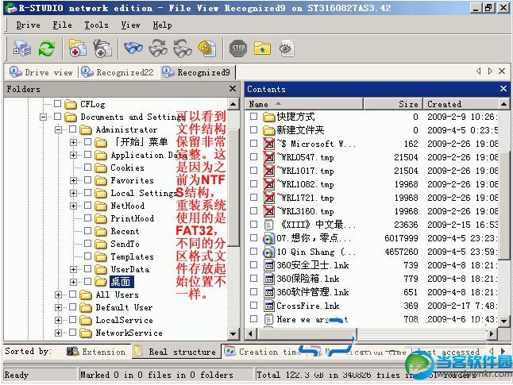Screen dimensions: 513x385
Task: Expand the NetworkService node
Action: [x=58, y=333]
